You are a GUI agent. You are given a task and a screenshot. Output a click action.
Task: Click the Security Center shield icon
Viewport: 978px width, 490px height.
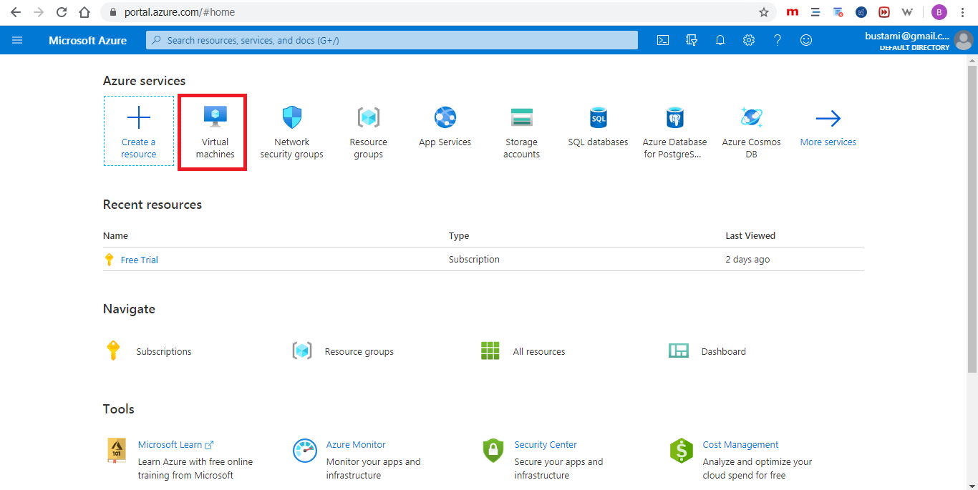coord(493,451)
